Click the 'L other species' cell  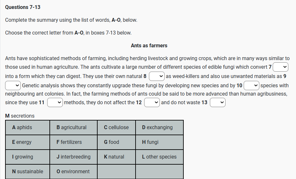coord(159,157)
